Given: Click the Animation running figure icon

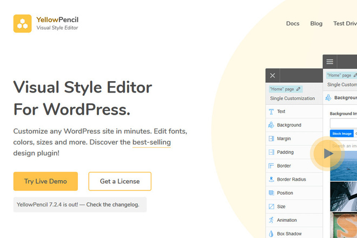Looking at the screenshot, I should pyautogui.click(x=271, y=220).
